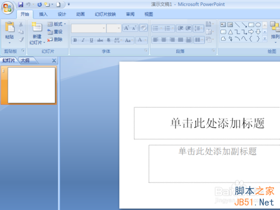Viewport: 280px width, 210px height.
Task: Open the 段落 dialog launcher
Action: (x=213, y=50)
